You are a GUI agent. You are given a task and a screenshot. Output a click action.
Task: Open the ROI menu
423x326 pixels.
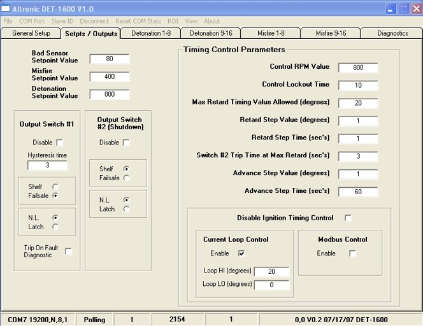pyautogui.click(x=173, y=21)
